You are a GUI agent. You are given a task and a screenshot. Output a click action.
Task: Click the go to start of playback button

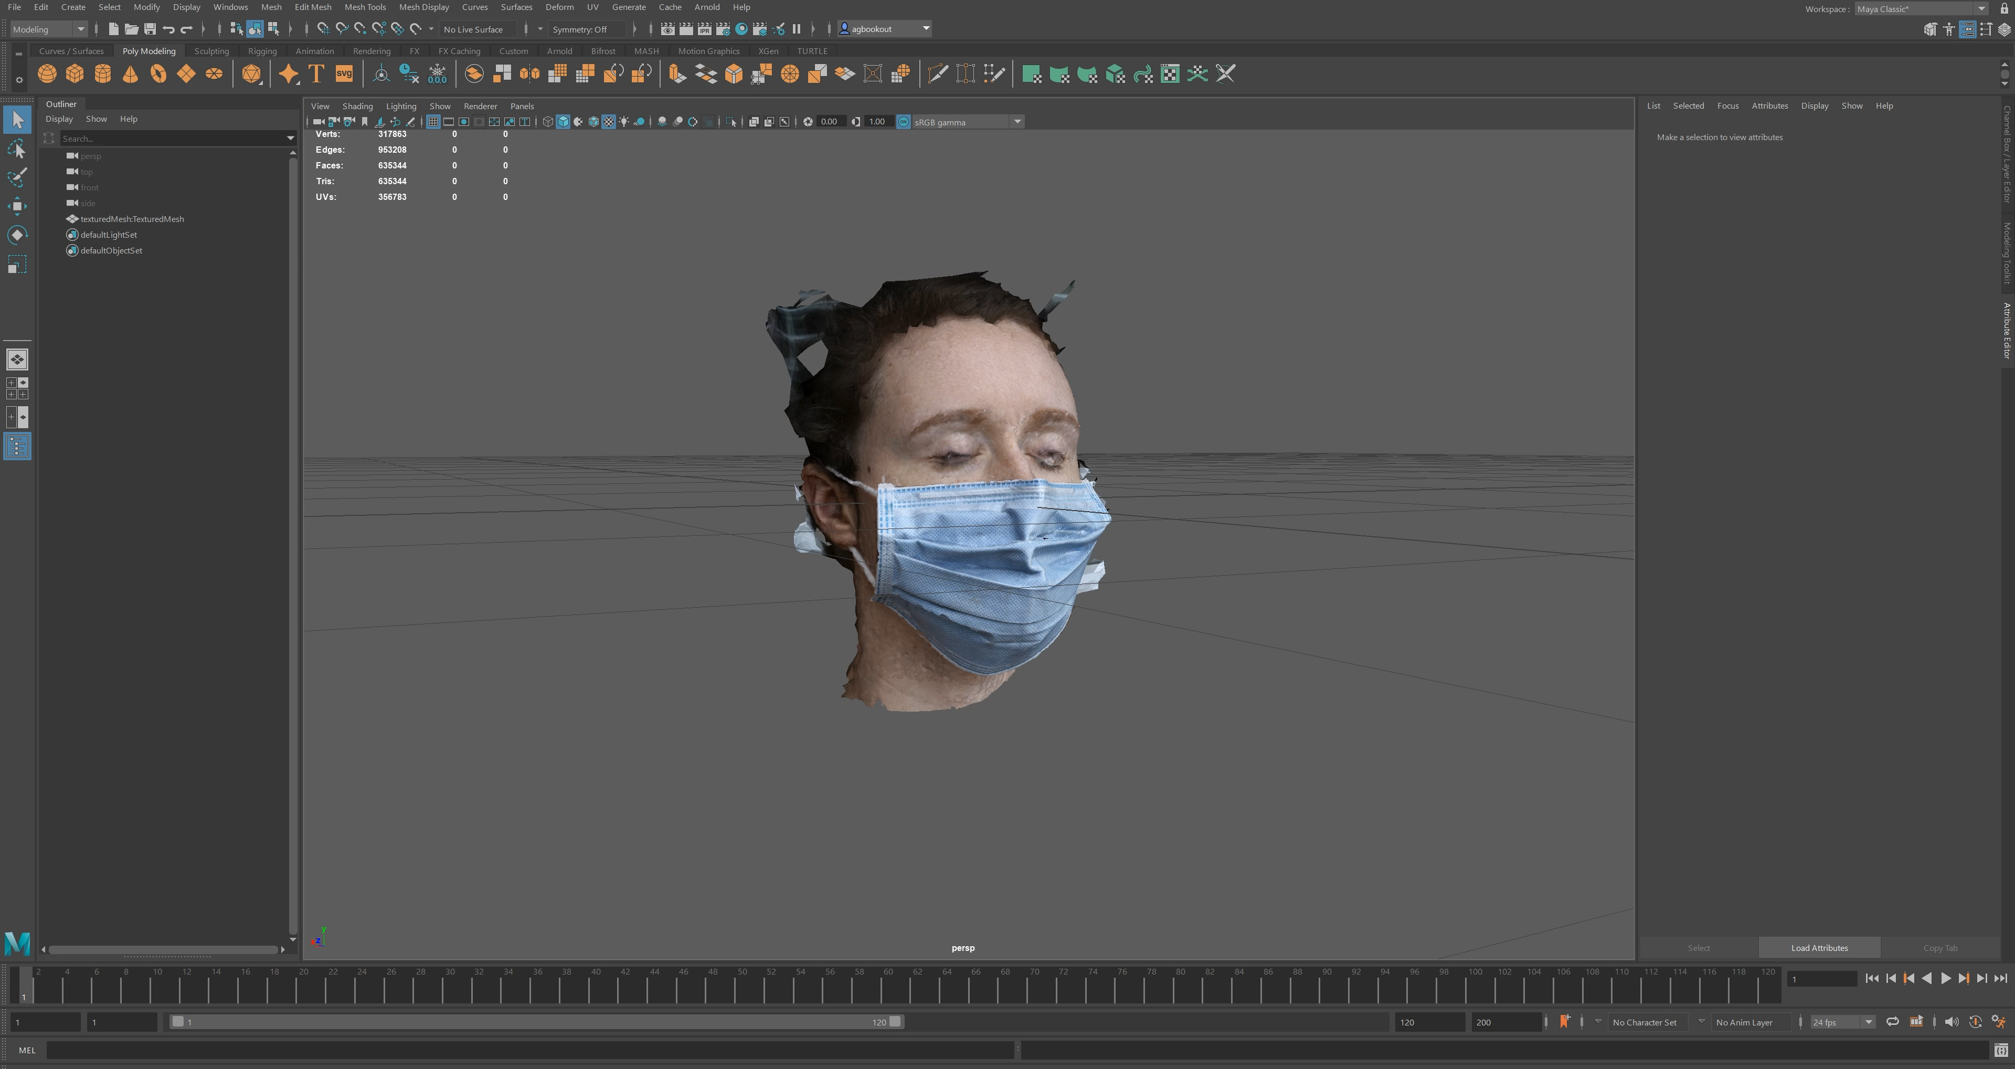point(1872,978)
